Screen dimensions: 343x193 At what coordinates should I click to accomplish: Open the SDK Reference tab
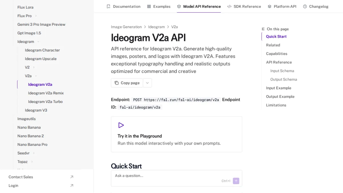click(244, 6)
